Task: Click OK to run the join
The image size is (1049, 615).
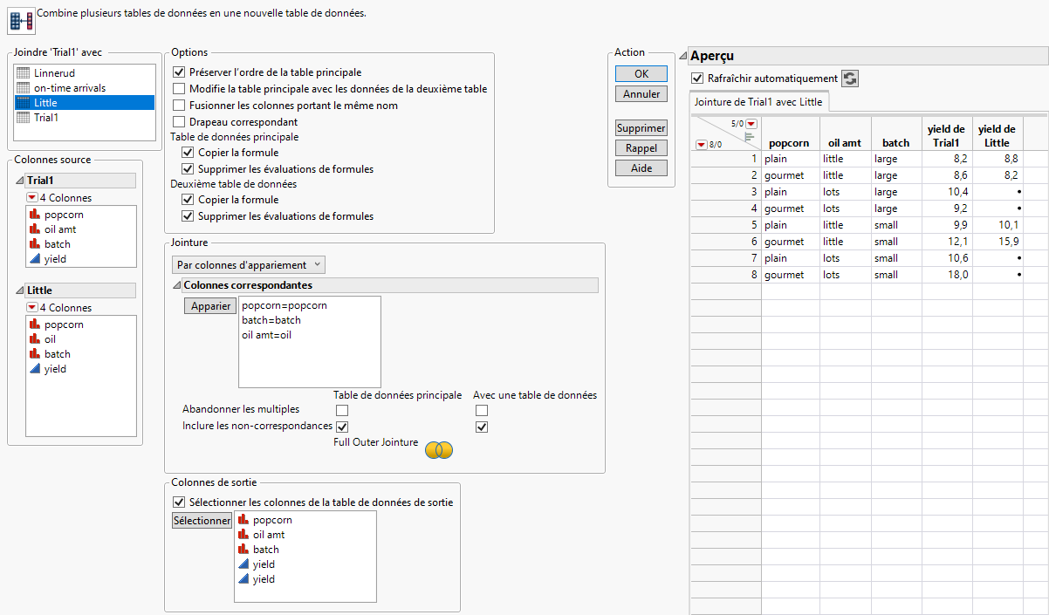Action: (x=641, y=74)
